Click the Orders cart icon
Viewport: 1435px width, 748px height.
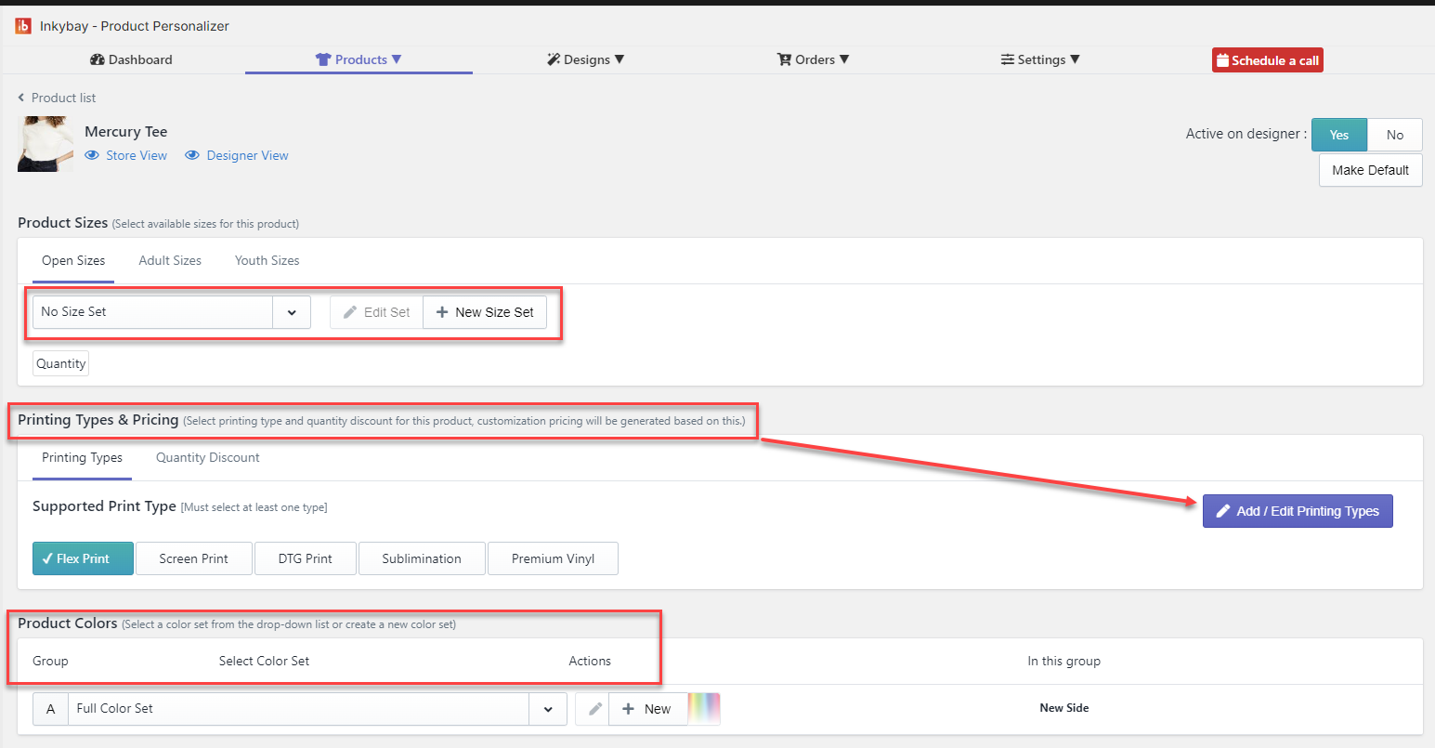[x=784, y=59]
